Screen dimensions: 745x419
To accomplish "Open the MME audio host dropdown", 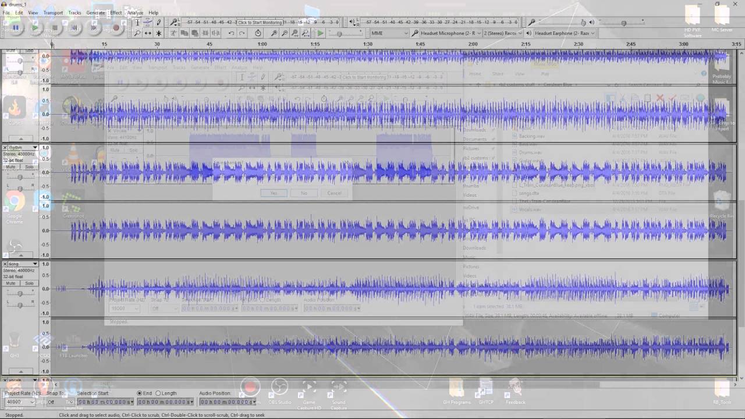I will pos(389,33).
